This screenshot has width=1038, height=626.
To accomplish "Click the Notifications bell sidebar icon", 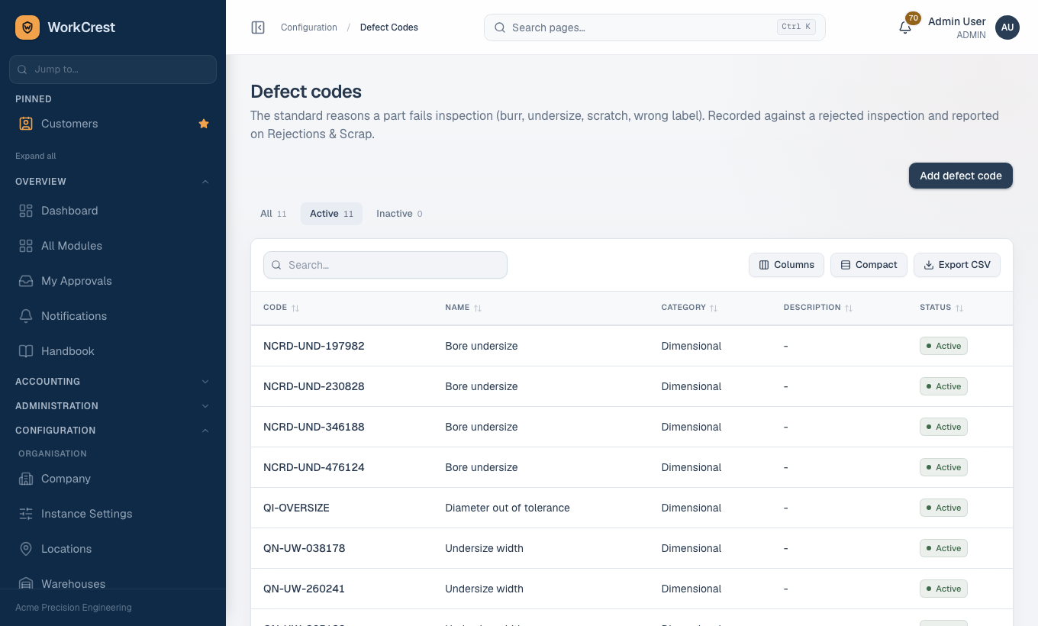I will (x=26, y=316).
